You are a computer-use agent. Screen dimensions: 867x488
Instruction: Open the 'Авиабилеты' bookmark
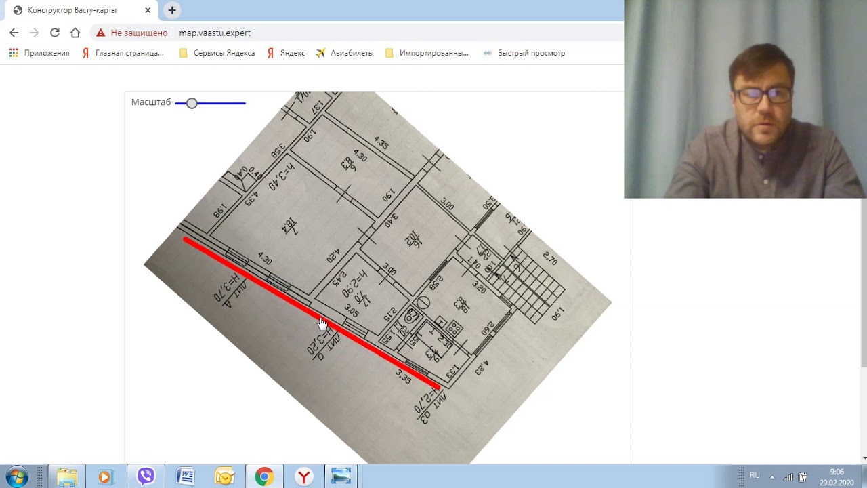(x=345, y=53)
